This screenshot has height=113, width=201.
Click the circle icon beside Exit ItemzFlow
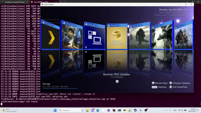[171, 87]
